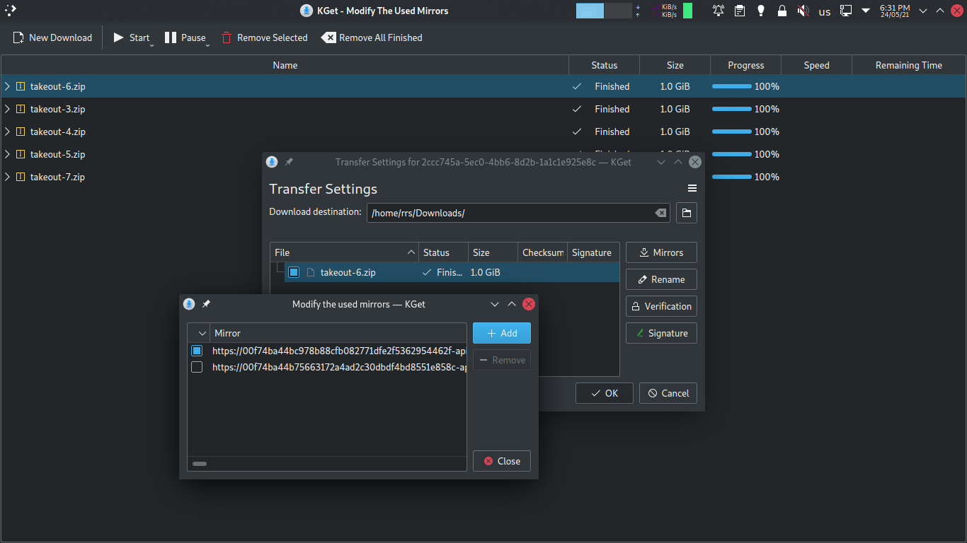Click the document icon beside takeout-6.zip
Image resolution: width=967 pixels, height=543 pixels.
click(x=310, y=272)
